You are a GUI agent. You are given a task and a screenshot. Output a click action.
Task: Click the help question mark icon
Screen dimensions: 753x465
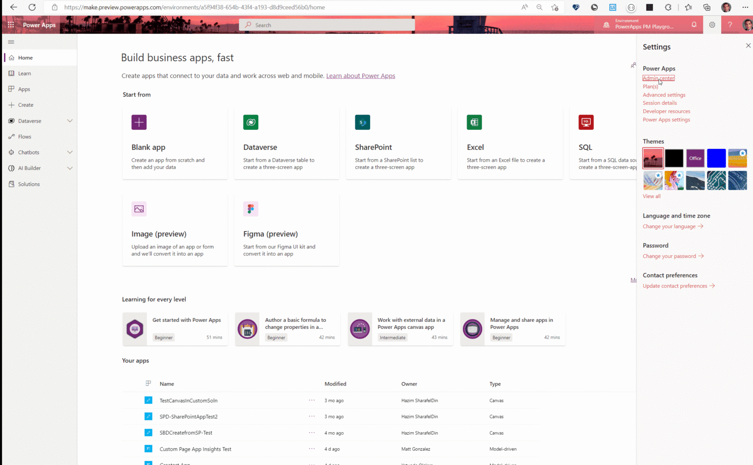click(x=730, y=24)
